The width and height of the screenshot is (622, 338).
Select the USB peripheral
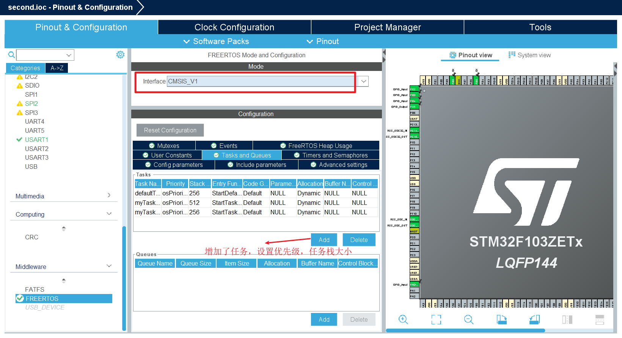pyautogui.click(x=31, y=167)
